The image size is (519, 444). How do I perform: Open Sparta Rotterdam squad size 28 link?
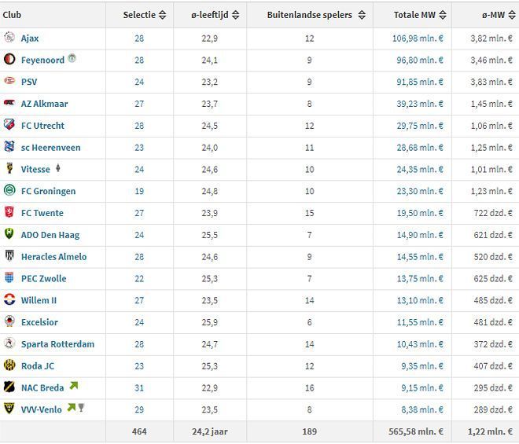point(139,344)
